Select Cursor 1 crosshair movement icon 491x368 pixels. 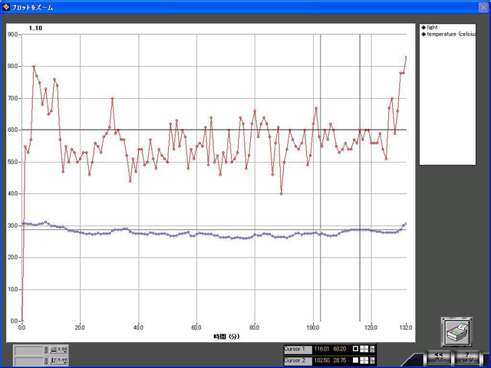click(x=364, y=349)
